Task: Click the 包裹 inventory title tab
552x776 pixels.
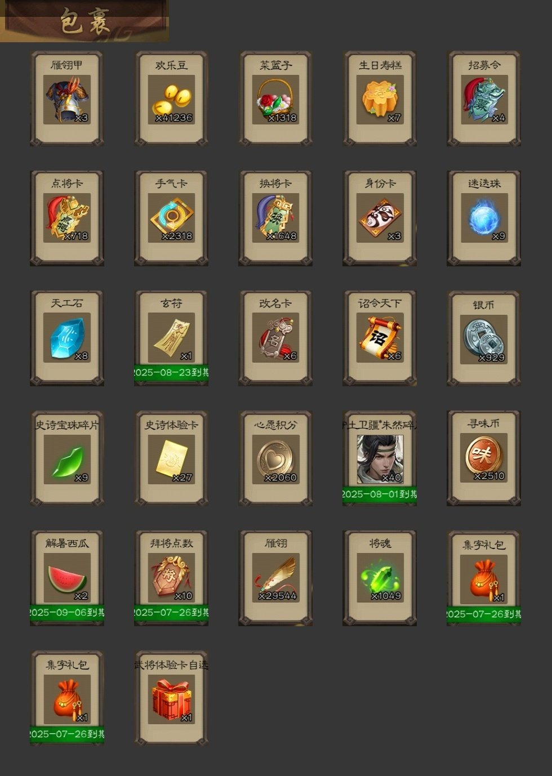Action: 84,21
